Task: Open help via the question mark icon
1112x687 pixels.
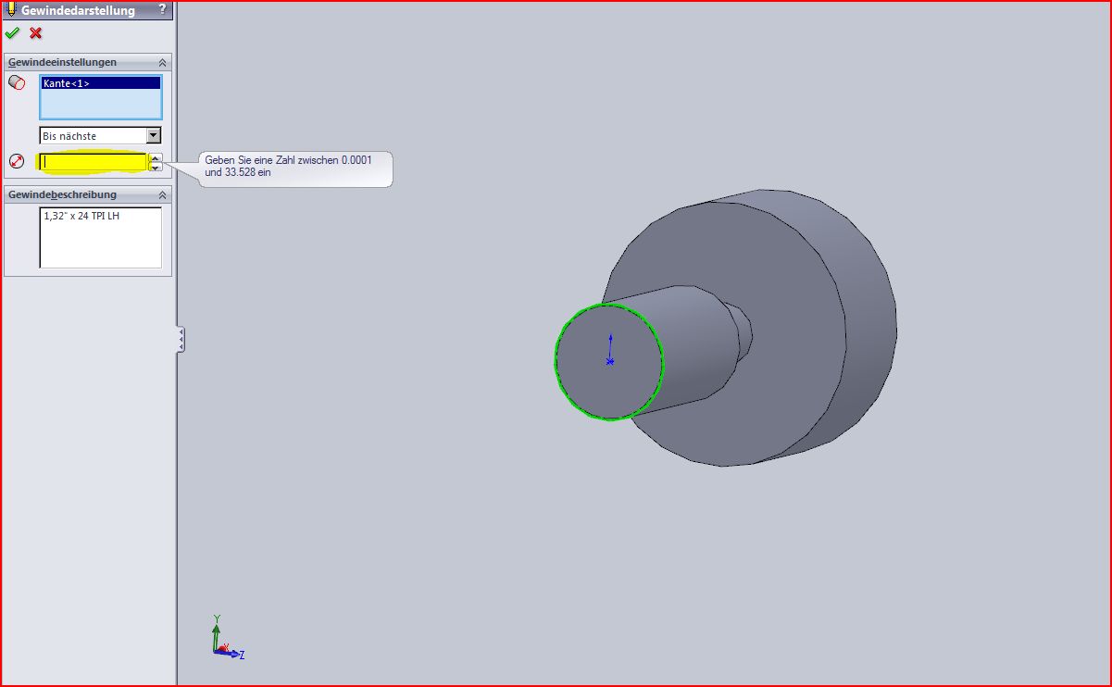Action: [x=162, y=9]
